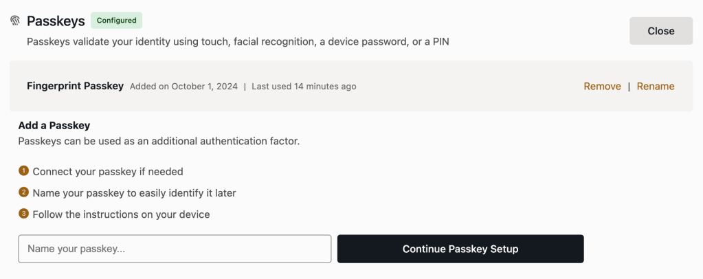Viewport: 703px width, 279px height.
Task: Click the step 2 number badge
Action: [x=23, y=192]
